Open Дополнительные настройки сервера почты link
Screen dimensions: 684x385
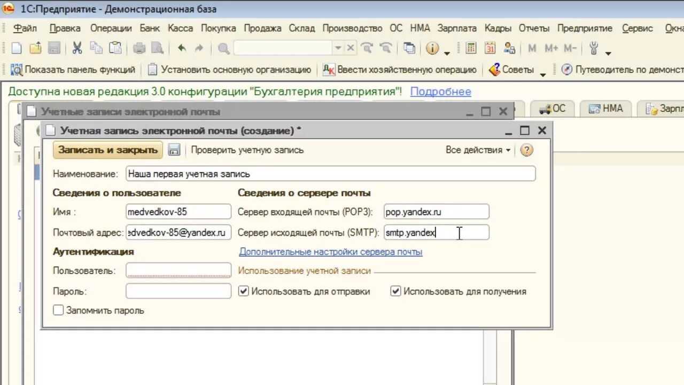[x=331, y=251]
